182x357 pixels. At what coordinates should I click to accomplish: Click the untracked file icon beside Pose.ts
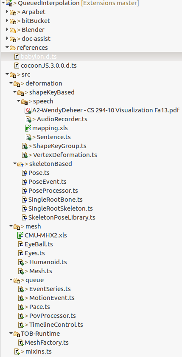25,173
